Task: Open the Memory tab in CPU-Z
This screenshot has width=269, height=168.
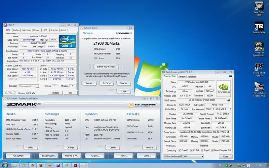Action: click(37, 30)
